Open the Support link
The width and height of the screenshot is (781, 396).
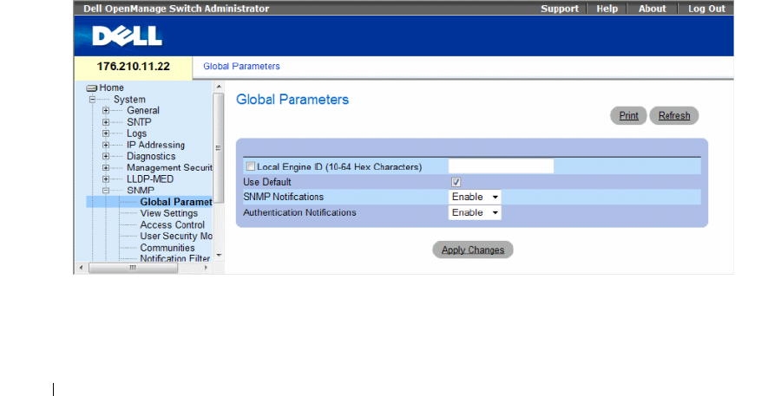click(560, 9)
